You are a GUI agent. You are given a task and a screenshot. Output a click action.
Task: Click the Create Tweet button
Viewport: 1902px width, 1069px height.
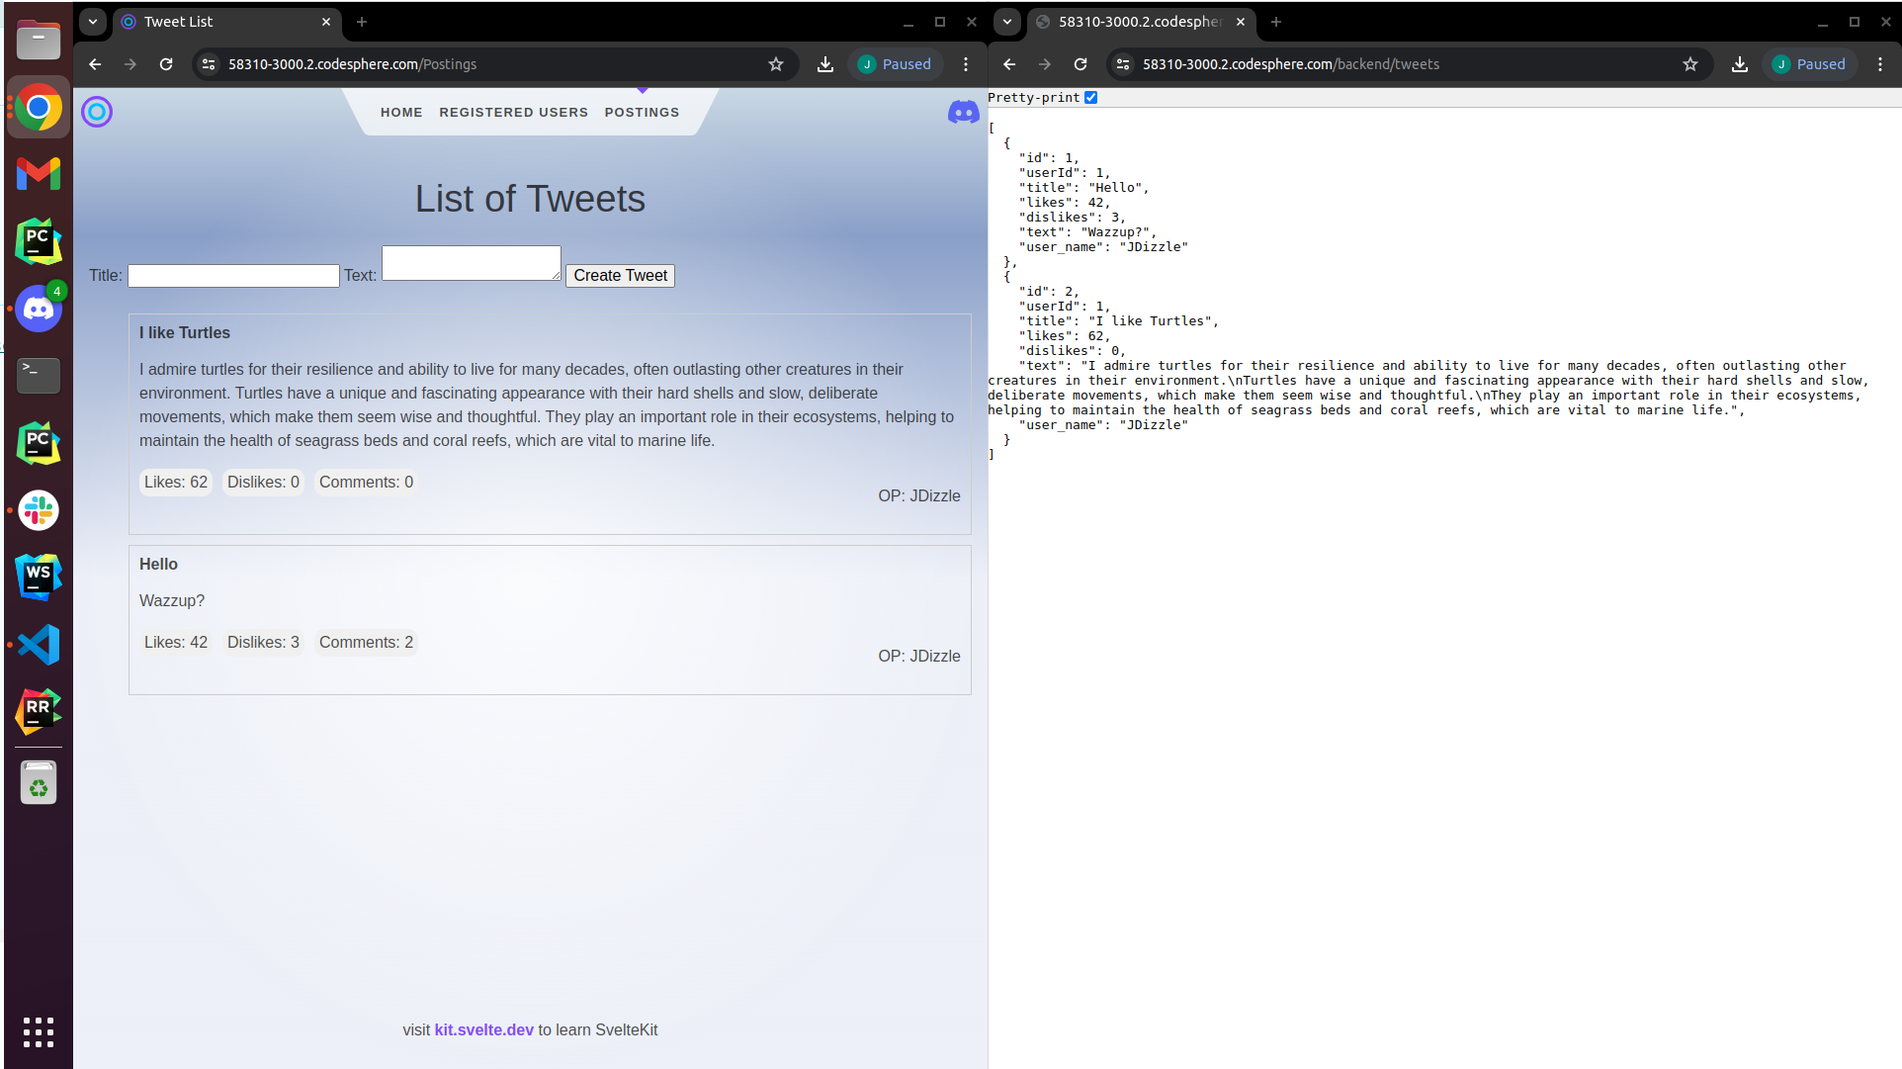[x=619, y=275]
